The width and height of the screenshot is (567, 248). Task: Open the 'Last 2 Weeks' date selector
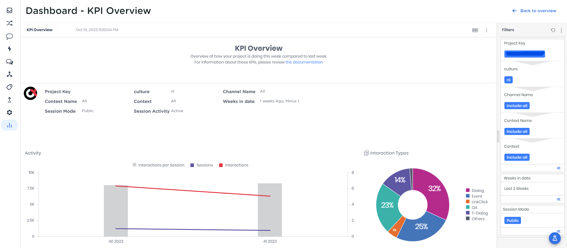516,189
